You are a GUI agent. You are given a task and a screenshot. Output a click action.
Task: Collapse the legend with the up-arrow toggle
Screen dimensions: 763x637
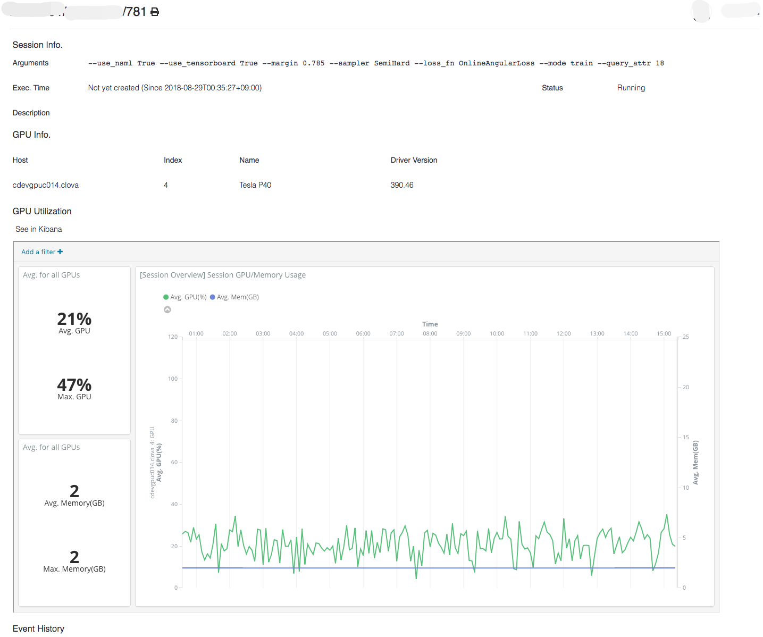(x=167, y=309)
